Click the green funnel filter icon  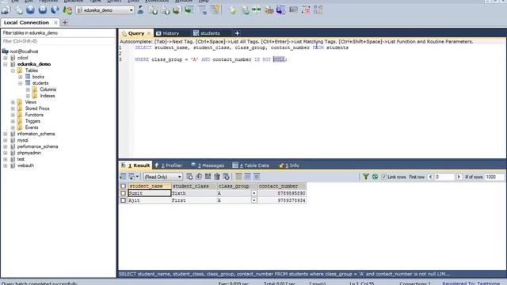366,177
